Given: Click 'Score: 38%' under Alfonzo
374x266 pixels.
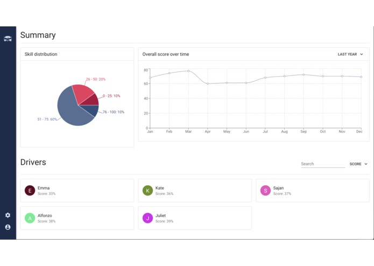Looking at the screenshot, I should pos(46,221).
